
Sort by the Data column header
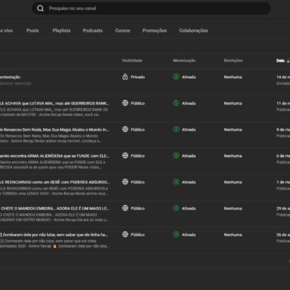281,61
